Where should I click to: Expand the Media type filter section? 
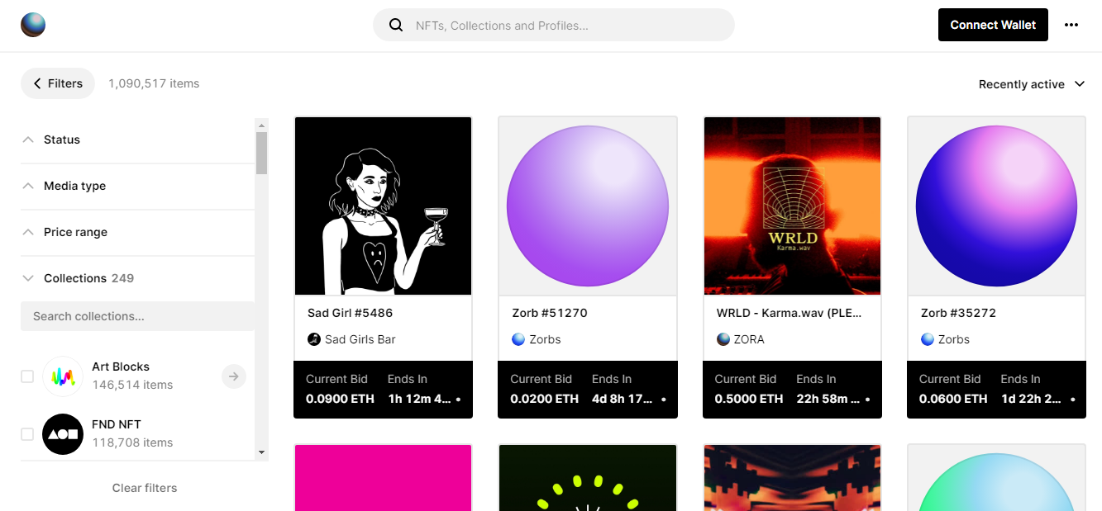pyautogui.click(x=74, y=186)
